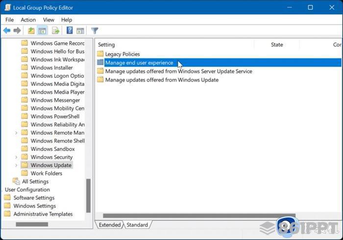Open the Action menu
The height and width of the screenshot is (240, 343).
28,20
